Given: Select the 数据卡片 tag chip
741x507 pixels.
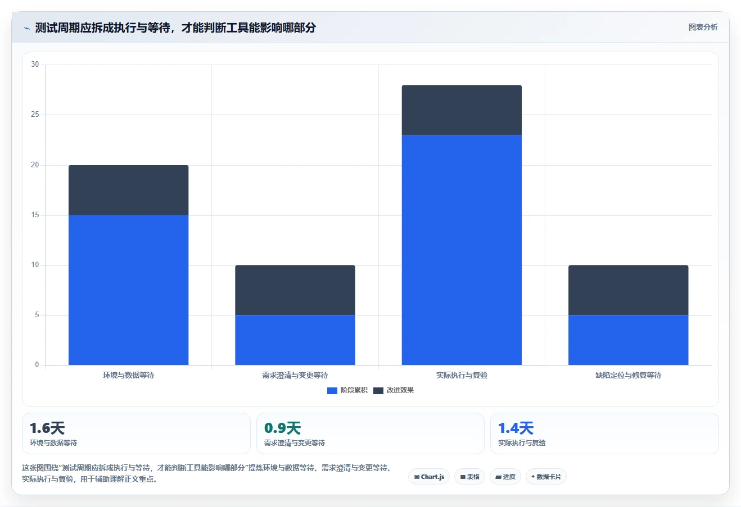Looking at the screenshot, I should [546, 477].
